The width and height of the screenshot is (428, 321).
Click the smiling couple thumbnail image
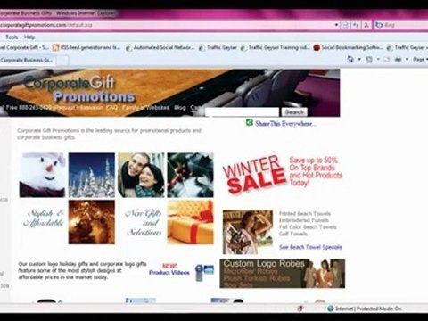point(141,175)
